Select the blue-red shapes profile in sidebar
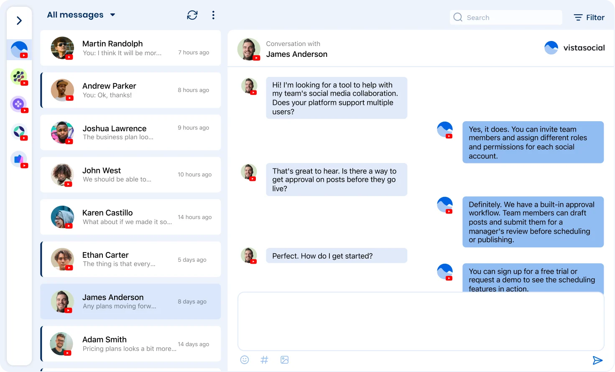 pyautogui.click(x=19, y=159)
